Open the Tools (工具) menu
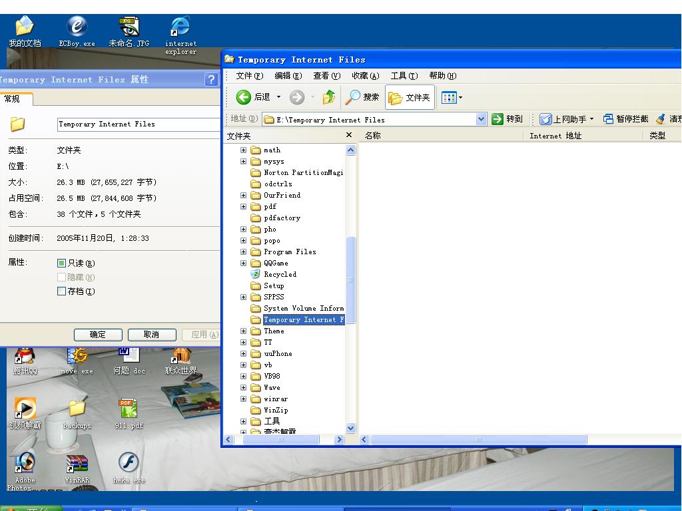This screenshot has width=682, height=511. [404, 76]
